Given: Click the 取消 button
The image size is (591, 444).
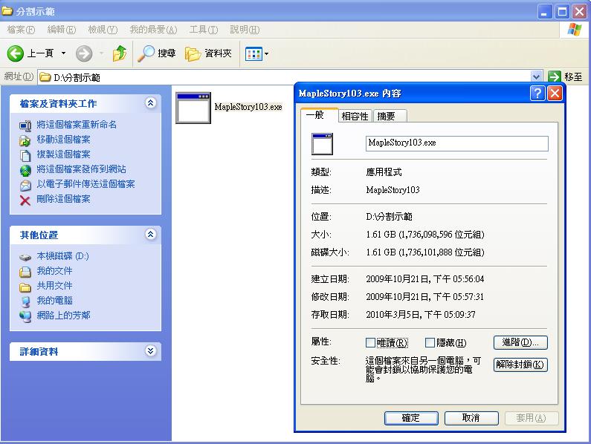Looking at the screenshot, I should coord(471,417).
